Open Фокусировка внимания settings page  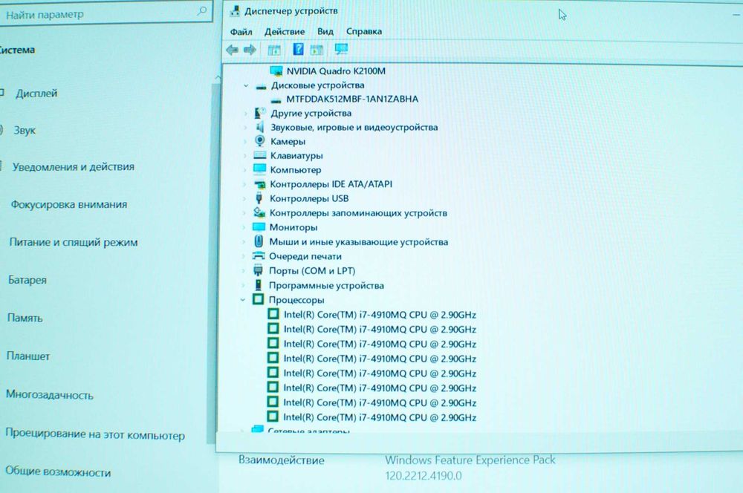click(x=69, y=205)
